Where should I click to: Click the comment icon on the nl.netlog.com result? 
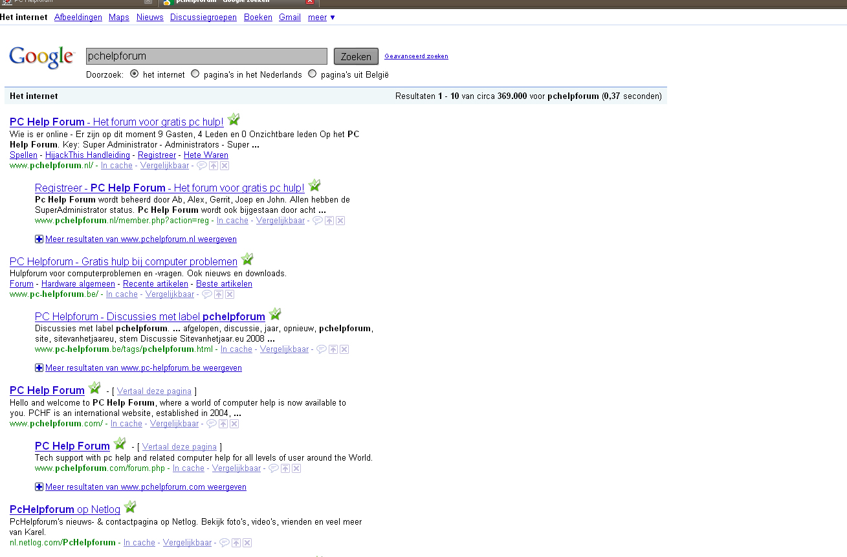coord(224,543)
